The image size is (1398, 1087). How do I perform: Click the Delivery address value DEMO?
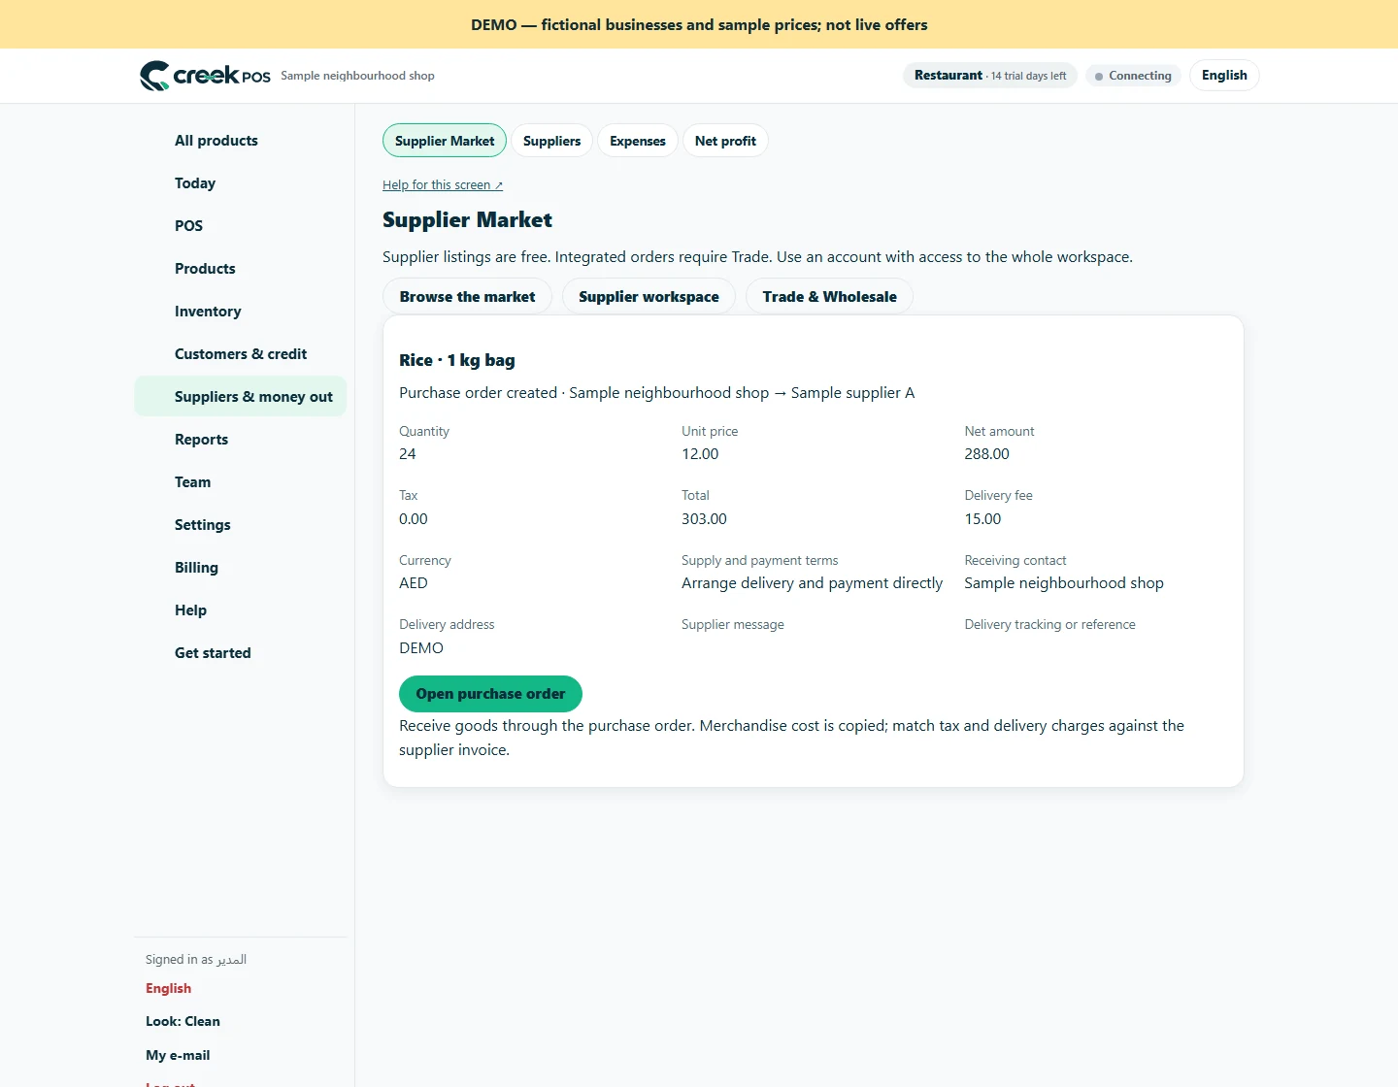click(421, 648)
